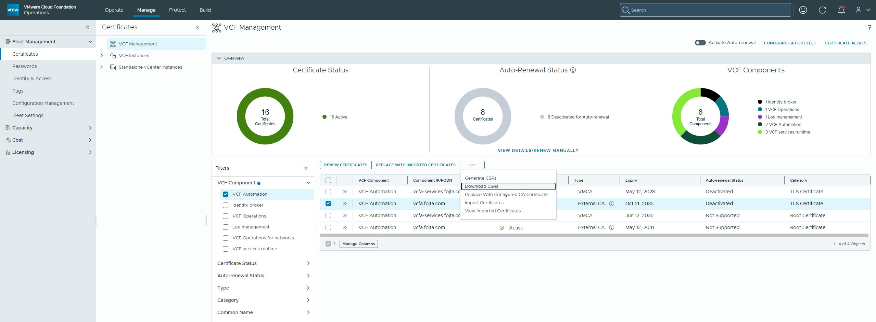Viewport: 876px width, 322px height.
Task: Choose Generate CSRs from the menu
Action: click(480, 178)
